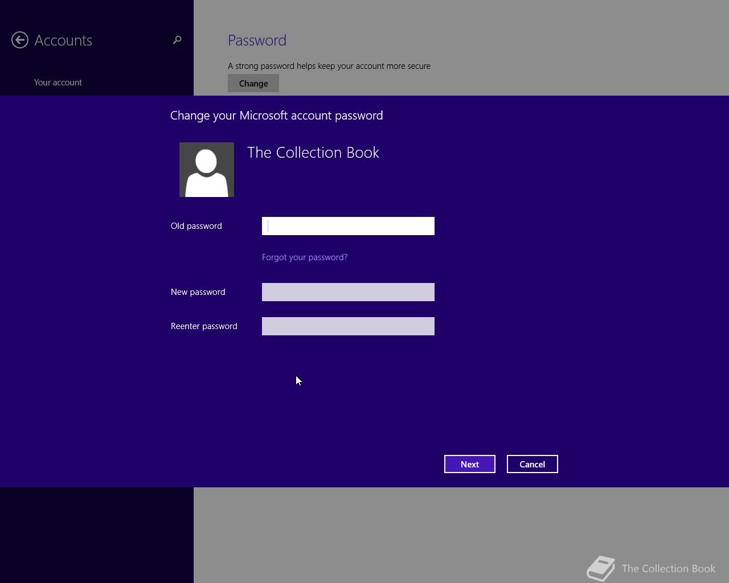Click the Password section heading
This screenshot has width=729, height=583.
(257, 40)
